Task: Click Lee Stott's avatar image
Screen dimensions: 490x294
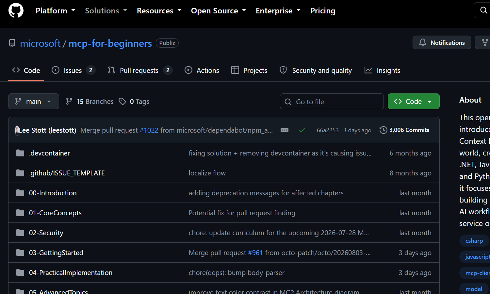Action: tap(17, 130)
